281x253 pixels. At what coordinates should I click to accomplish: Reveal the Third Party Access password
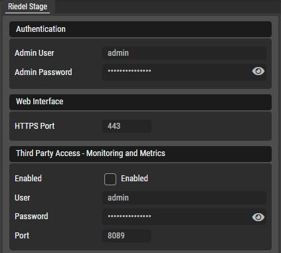(258, 217)
